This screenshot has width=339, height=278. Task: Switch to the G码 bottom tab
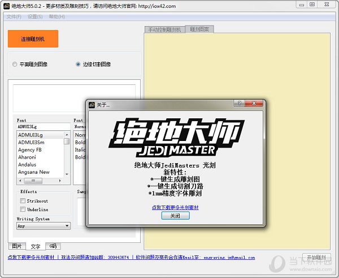[x=53, y=246]
